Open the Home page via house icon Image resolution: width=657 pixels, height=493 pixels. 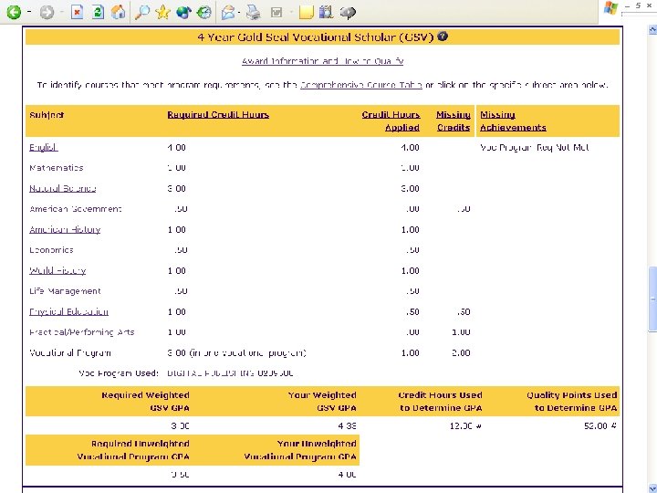point(118,12)
